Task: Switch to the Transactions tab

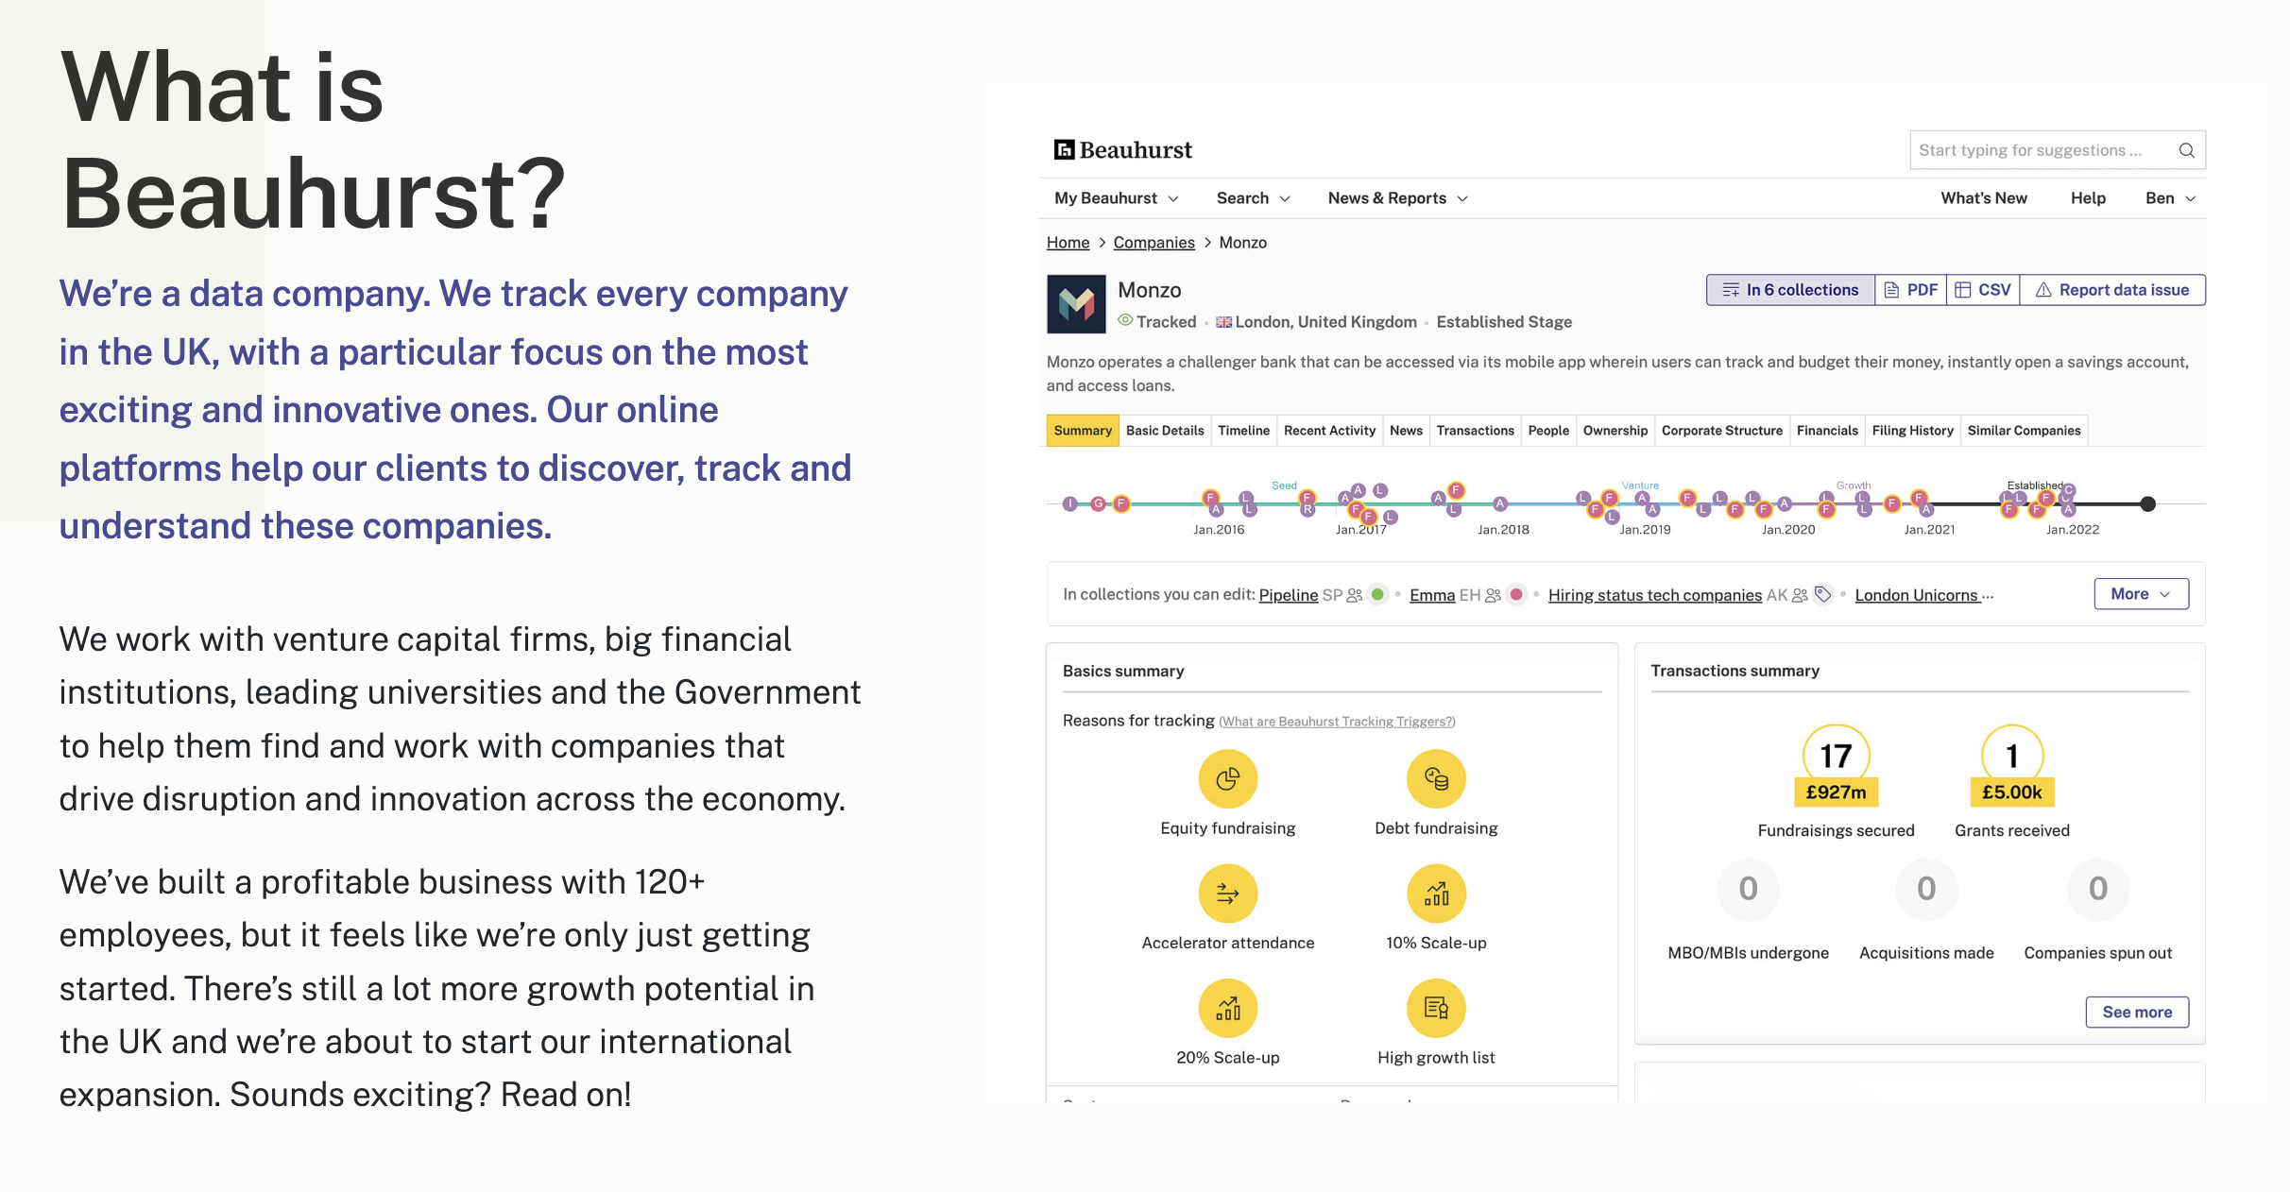Action: (1474, 431)
